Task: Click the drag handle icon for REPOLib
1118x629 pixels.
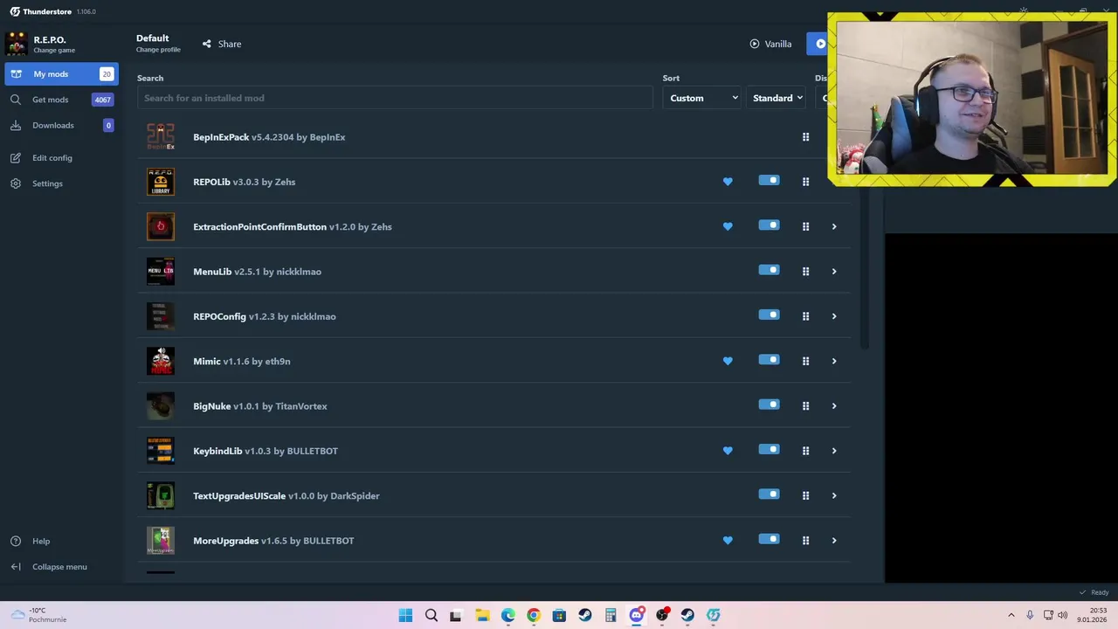Action: coord(805,182)
